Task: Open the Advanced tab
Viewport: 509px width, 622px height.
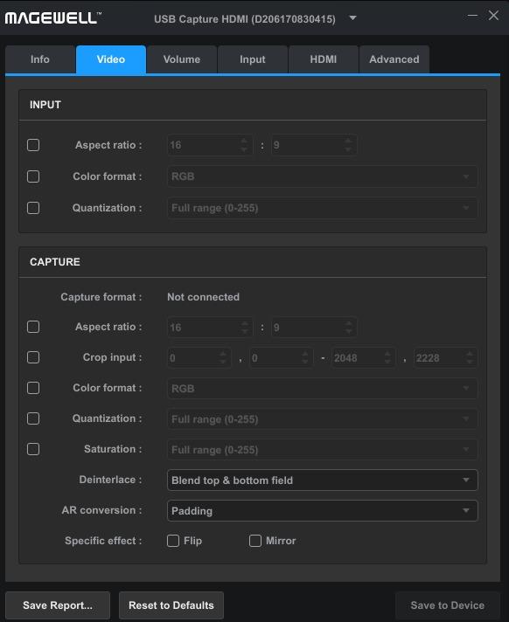Action: pos(394,59)
